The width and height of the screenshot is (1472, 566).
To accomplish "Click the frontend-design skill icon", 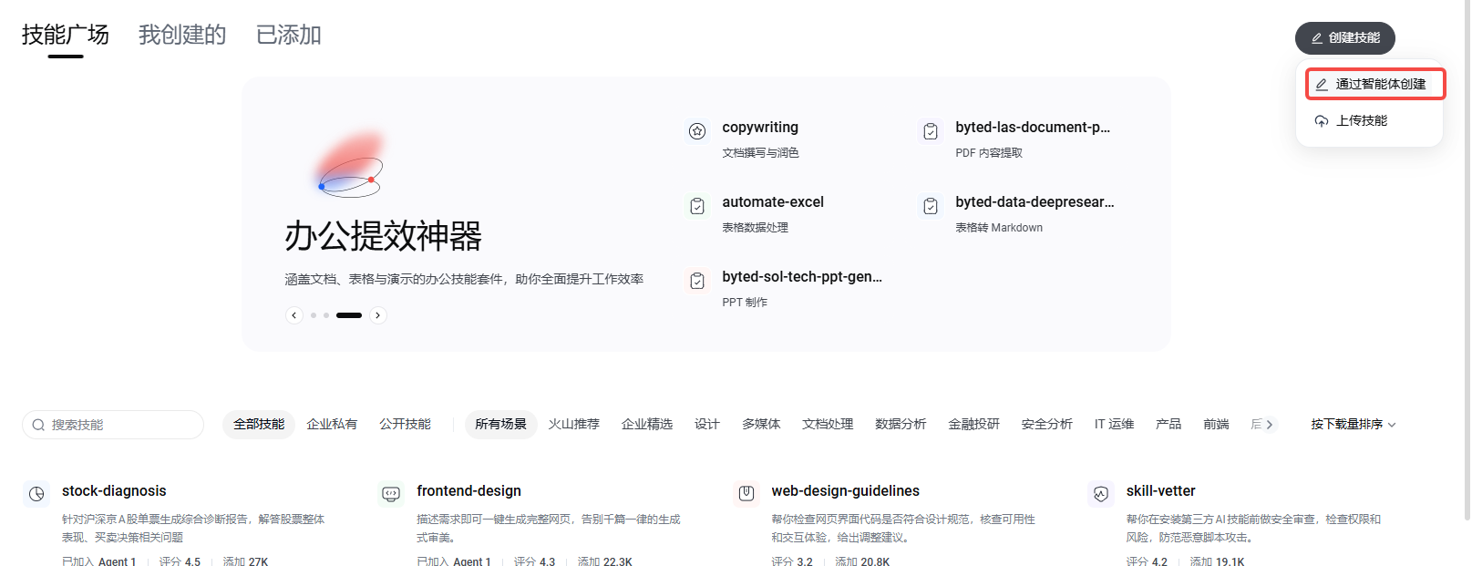I will (x=391, y=494).
